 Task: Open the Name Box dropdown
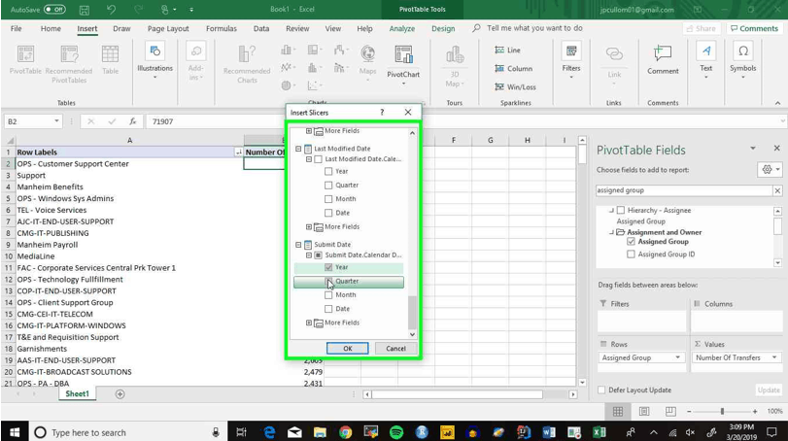(56, 121)
